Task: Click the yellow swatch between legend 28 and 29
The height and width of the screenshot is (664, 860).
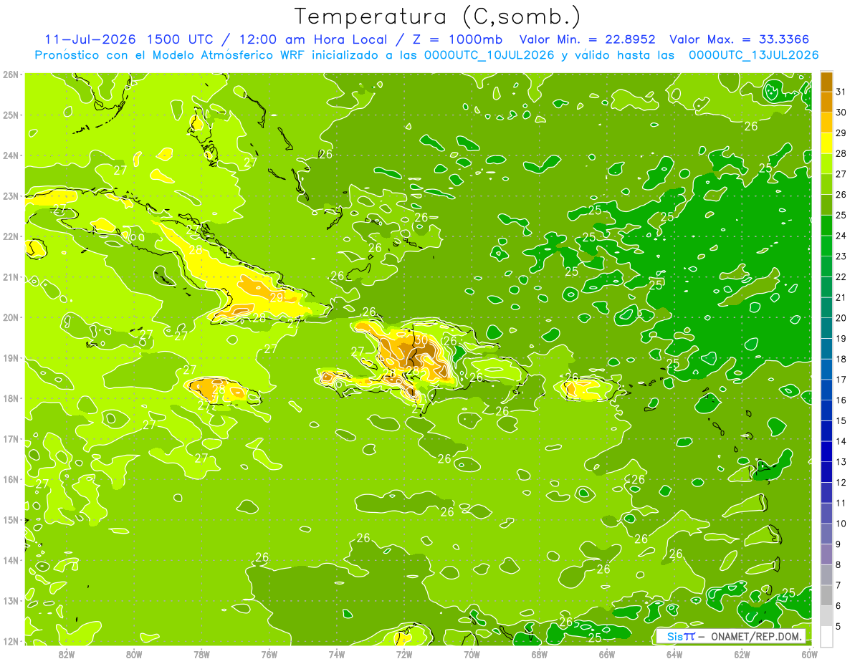Action: click(x=826, y=143)
